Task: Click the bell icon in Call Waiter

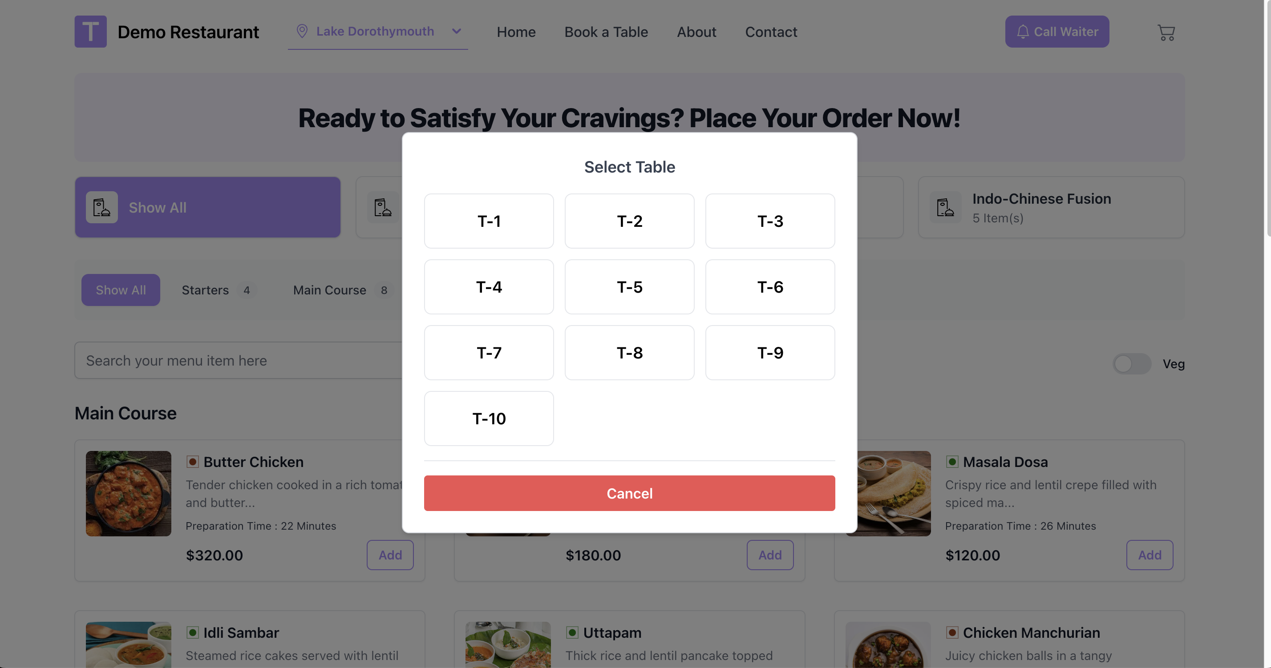Action: pos(1022,32)
